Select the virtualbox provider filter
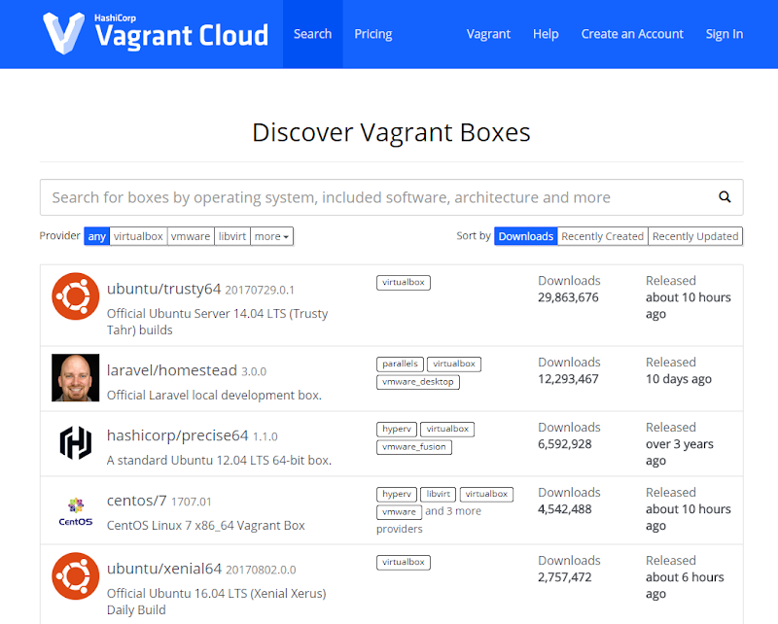 point(138,235)
